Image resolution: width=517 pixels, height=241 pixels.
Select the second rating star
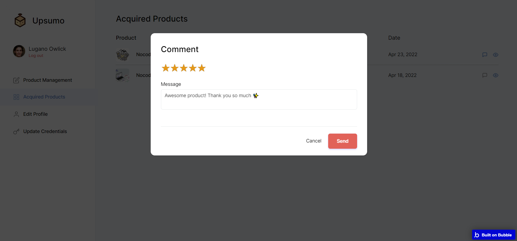(x=175, y=68)
